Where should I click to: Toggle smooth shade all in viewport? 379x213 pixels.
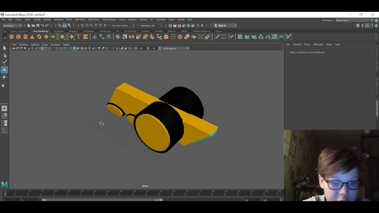74,48
